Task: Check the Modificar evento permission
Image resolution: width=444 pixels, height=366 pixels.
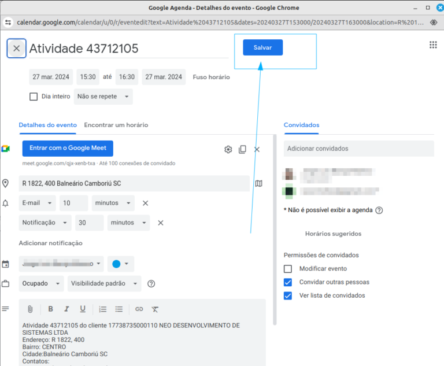Action: (288, 268)
